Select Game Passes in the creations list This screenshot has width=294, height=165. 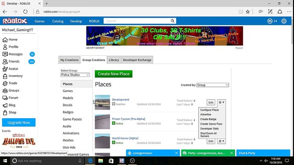72,119
